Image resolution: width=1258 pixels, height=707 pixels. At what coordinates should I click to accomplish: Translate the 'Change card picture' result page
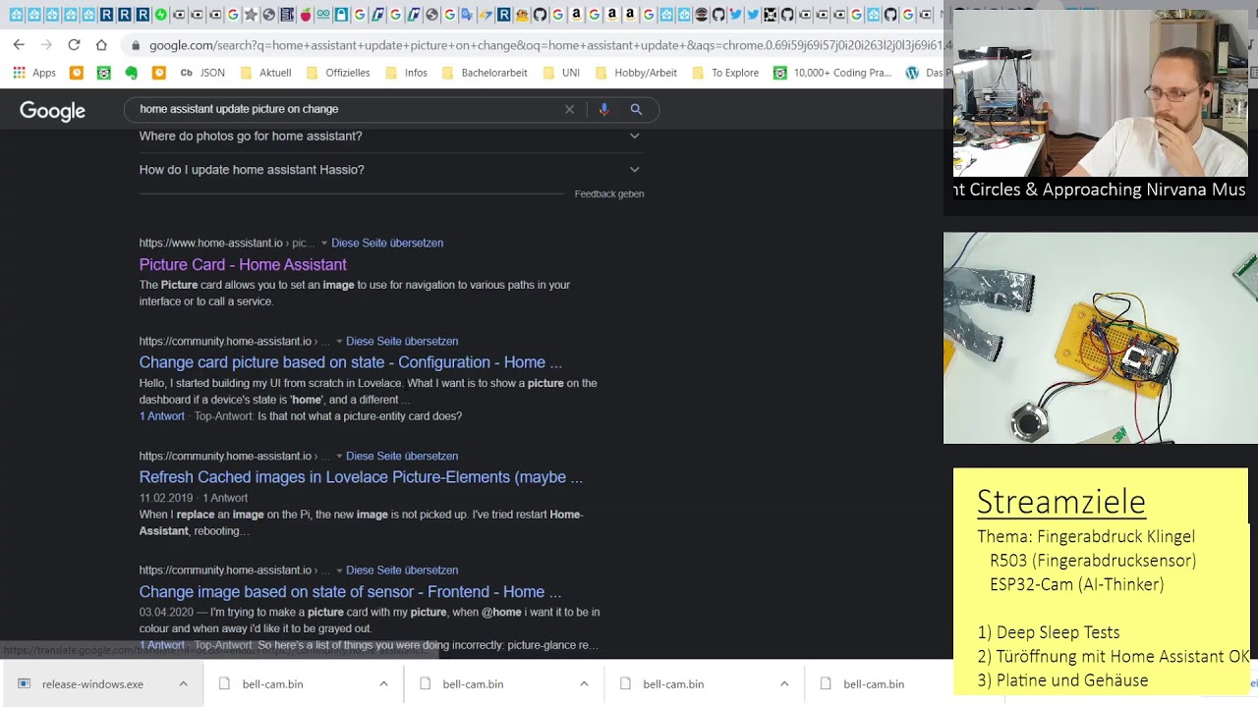point(402,341)
